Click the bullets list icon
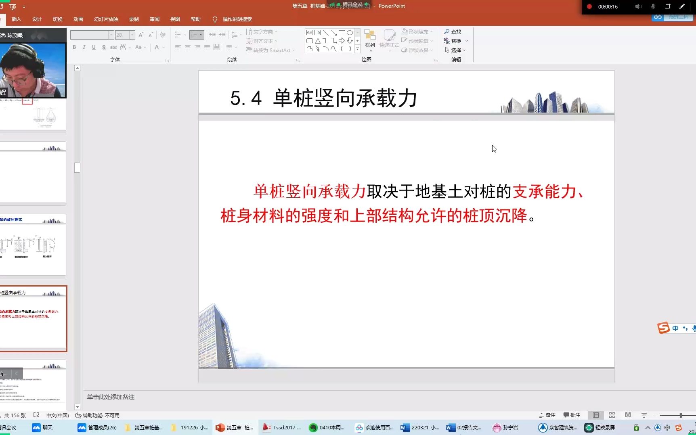The width and height of the screenshot is (696, 435). pyautogui.click(x=178, y=35)
